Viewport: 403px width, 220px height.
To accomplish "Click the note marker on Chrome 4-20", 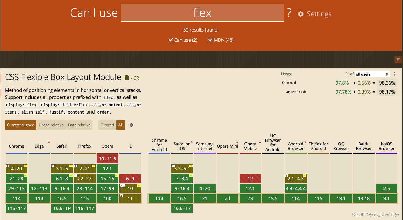I will click(7, 166).
